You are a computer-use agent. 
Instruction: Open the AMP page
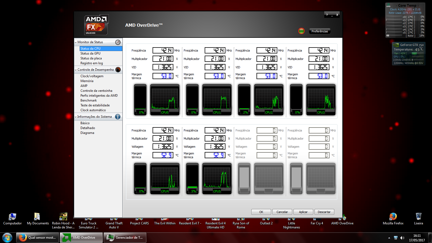[x=84, y=86]
